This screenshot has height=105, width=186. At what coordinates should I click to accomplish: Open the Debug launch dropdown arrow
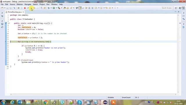click(51, 8)
